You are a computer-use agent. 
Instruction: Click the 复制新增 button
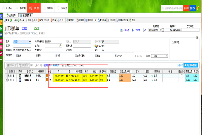[24, 65]
